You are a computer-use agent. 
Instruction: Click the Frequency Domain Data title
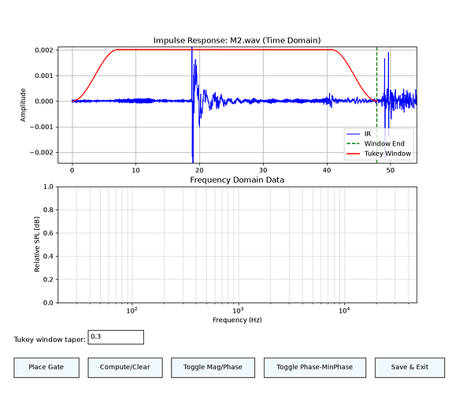click(237, 180)
